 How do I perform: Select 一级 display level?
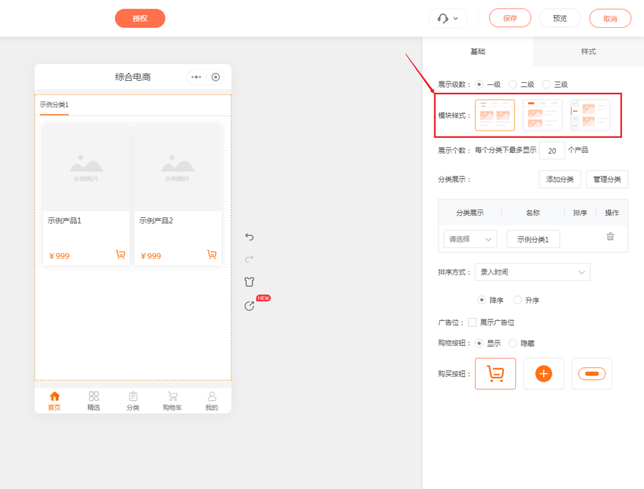point(479,84)
